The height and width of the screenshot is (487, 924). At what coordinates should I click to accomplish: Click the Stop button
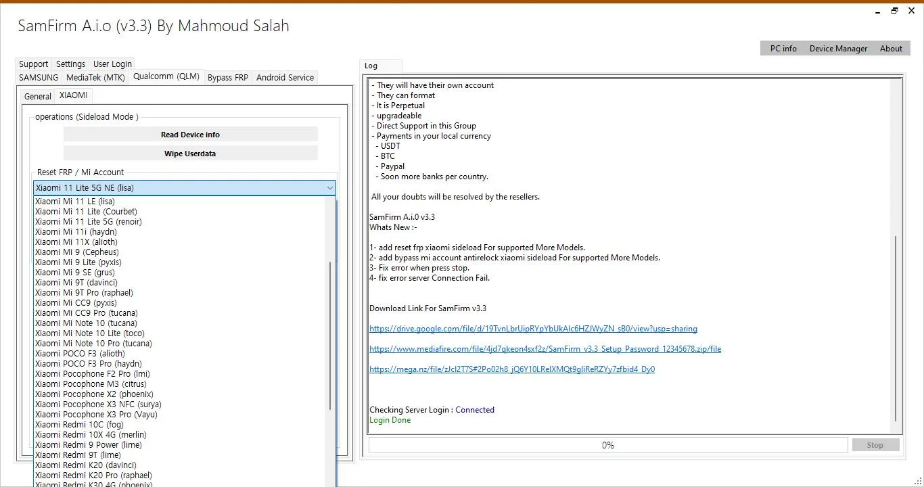tap(875, 445)
